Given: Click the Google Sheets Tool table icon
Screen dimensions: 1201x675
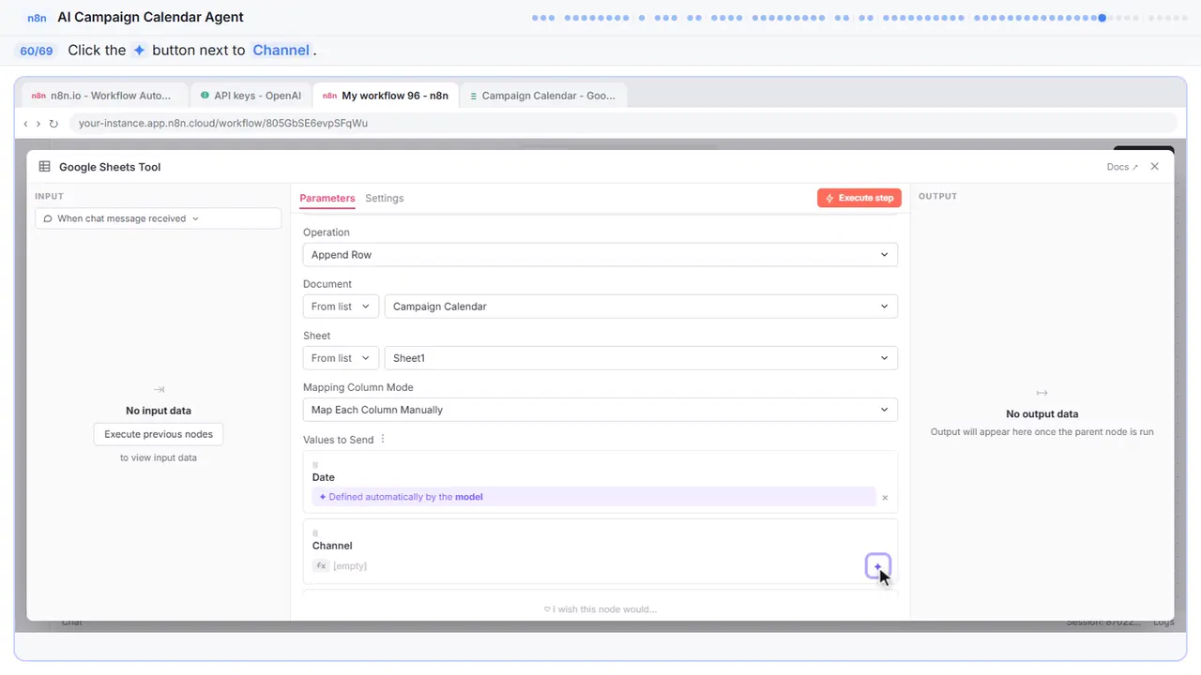Looking at the screenshot, I should tap(44, 167).
